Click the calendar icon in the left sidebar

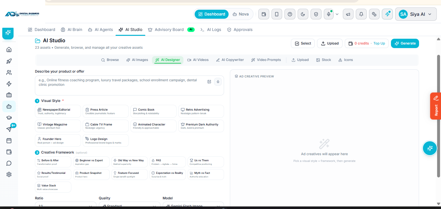tap(9, 141)
